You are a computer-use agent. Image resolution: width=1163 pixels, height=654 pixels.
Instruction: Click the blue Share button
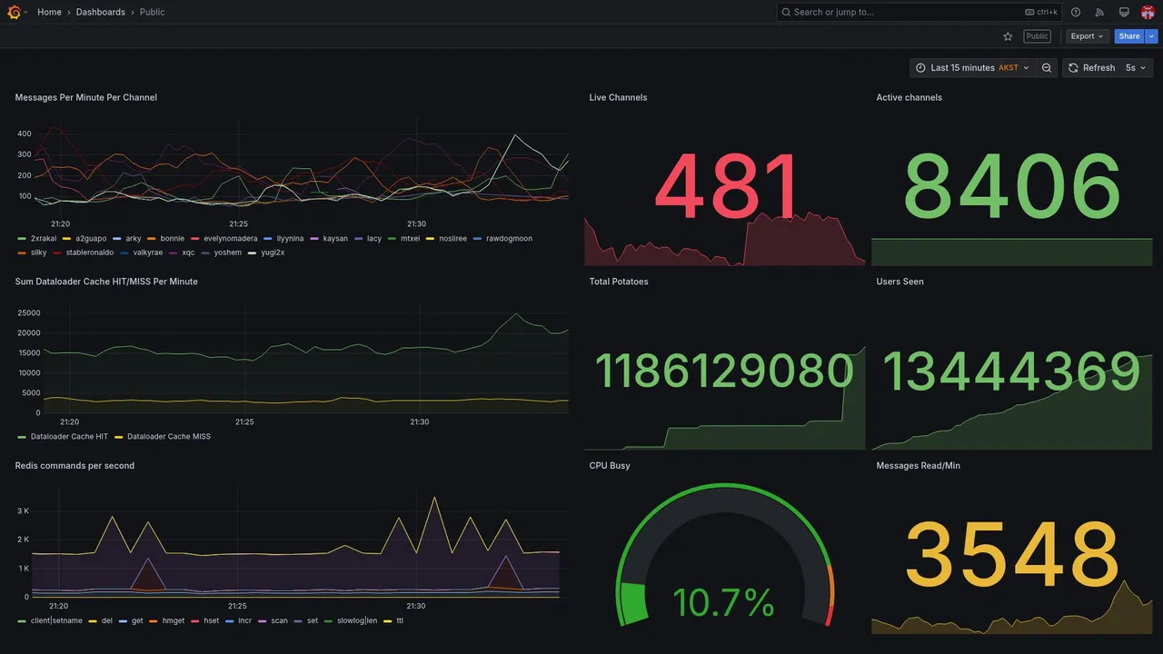[x=1129, y=36]
